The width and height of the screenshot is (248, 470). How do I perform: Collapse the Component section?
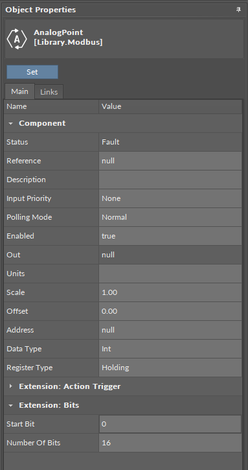pos(11,123)
